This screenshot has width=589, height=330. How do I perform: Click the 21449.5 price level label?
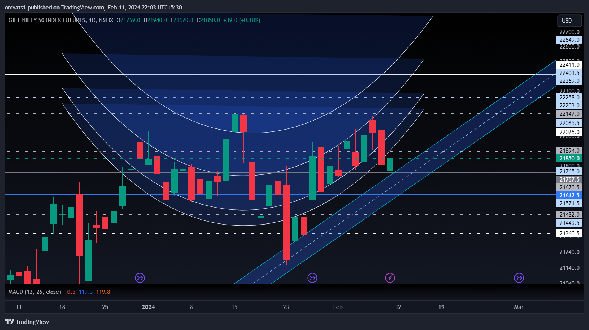pyautogui.click(x=569, y=223)
